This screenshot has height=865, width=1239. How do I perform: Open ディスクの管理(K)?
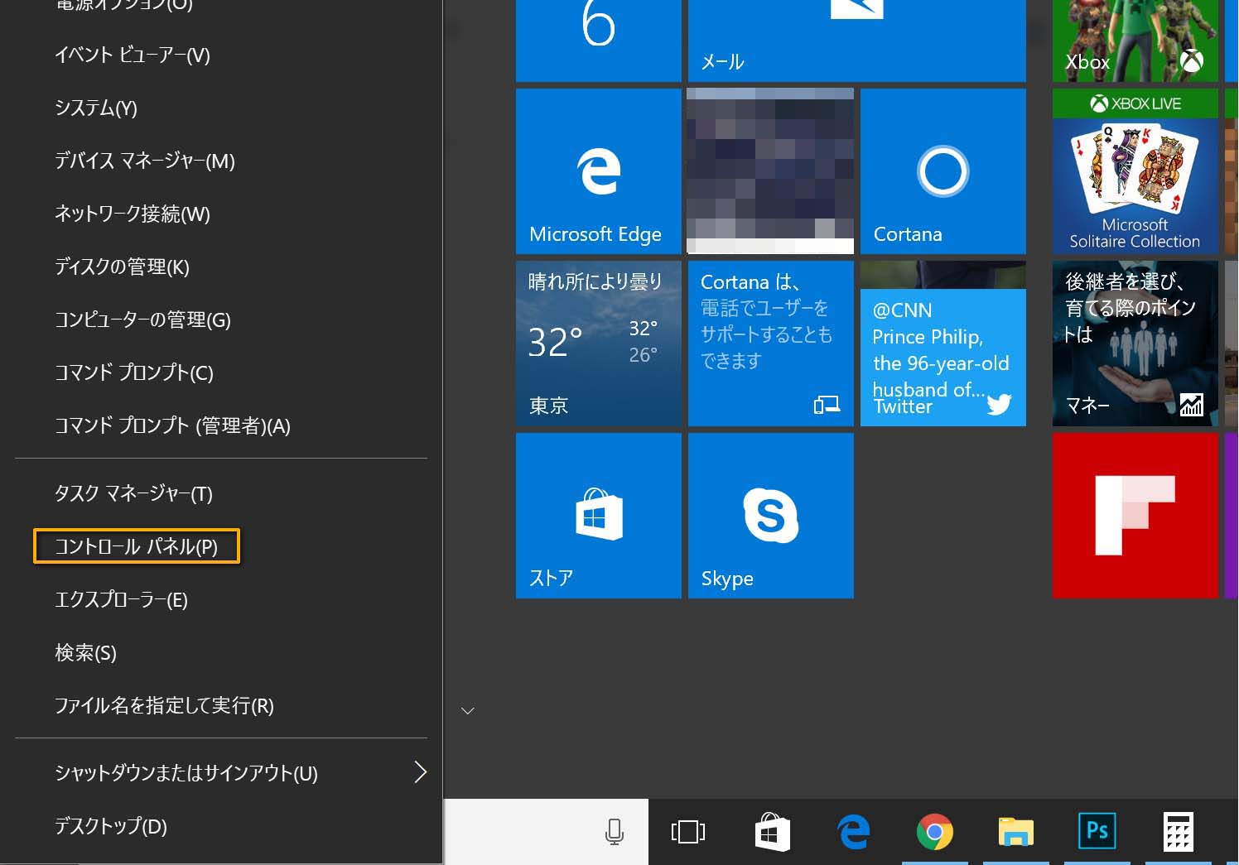click(x=221, y=267)
